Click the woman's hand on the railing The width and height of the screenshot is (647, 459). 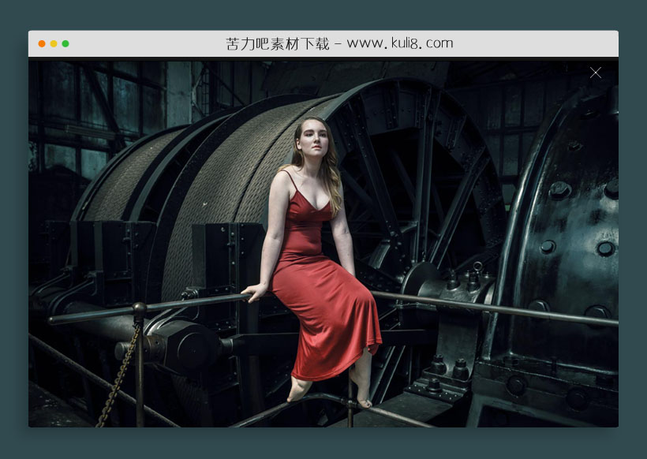[254, 293]
